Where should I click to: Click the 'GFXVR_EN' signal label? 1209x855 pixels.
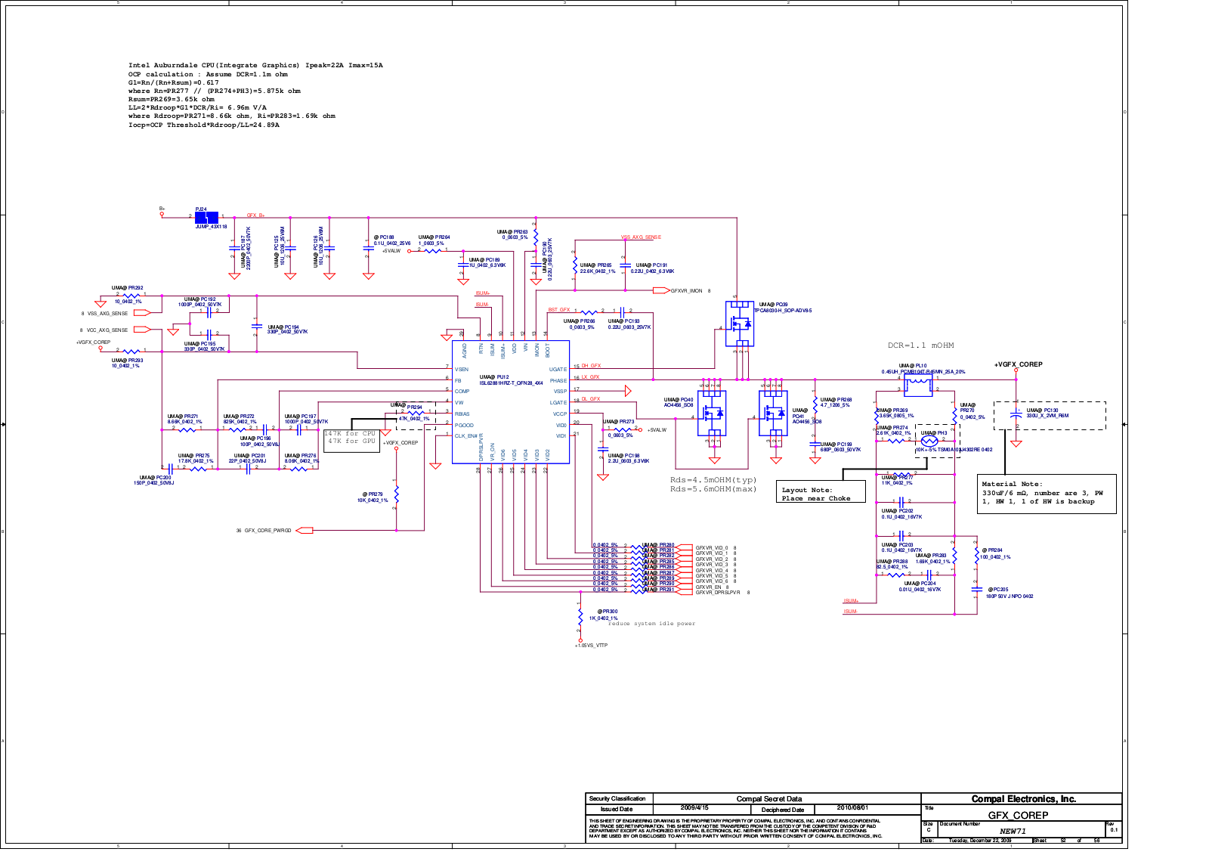[708, 587]
